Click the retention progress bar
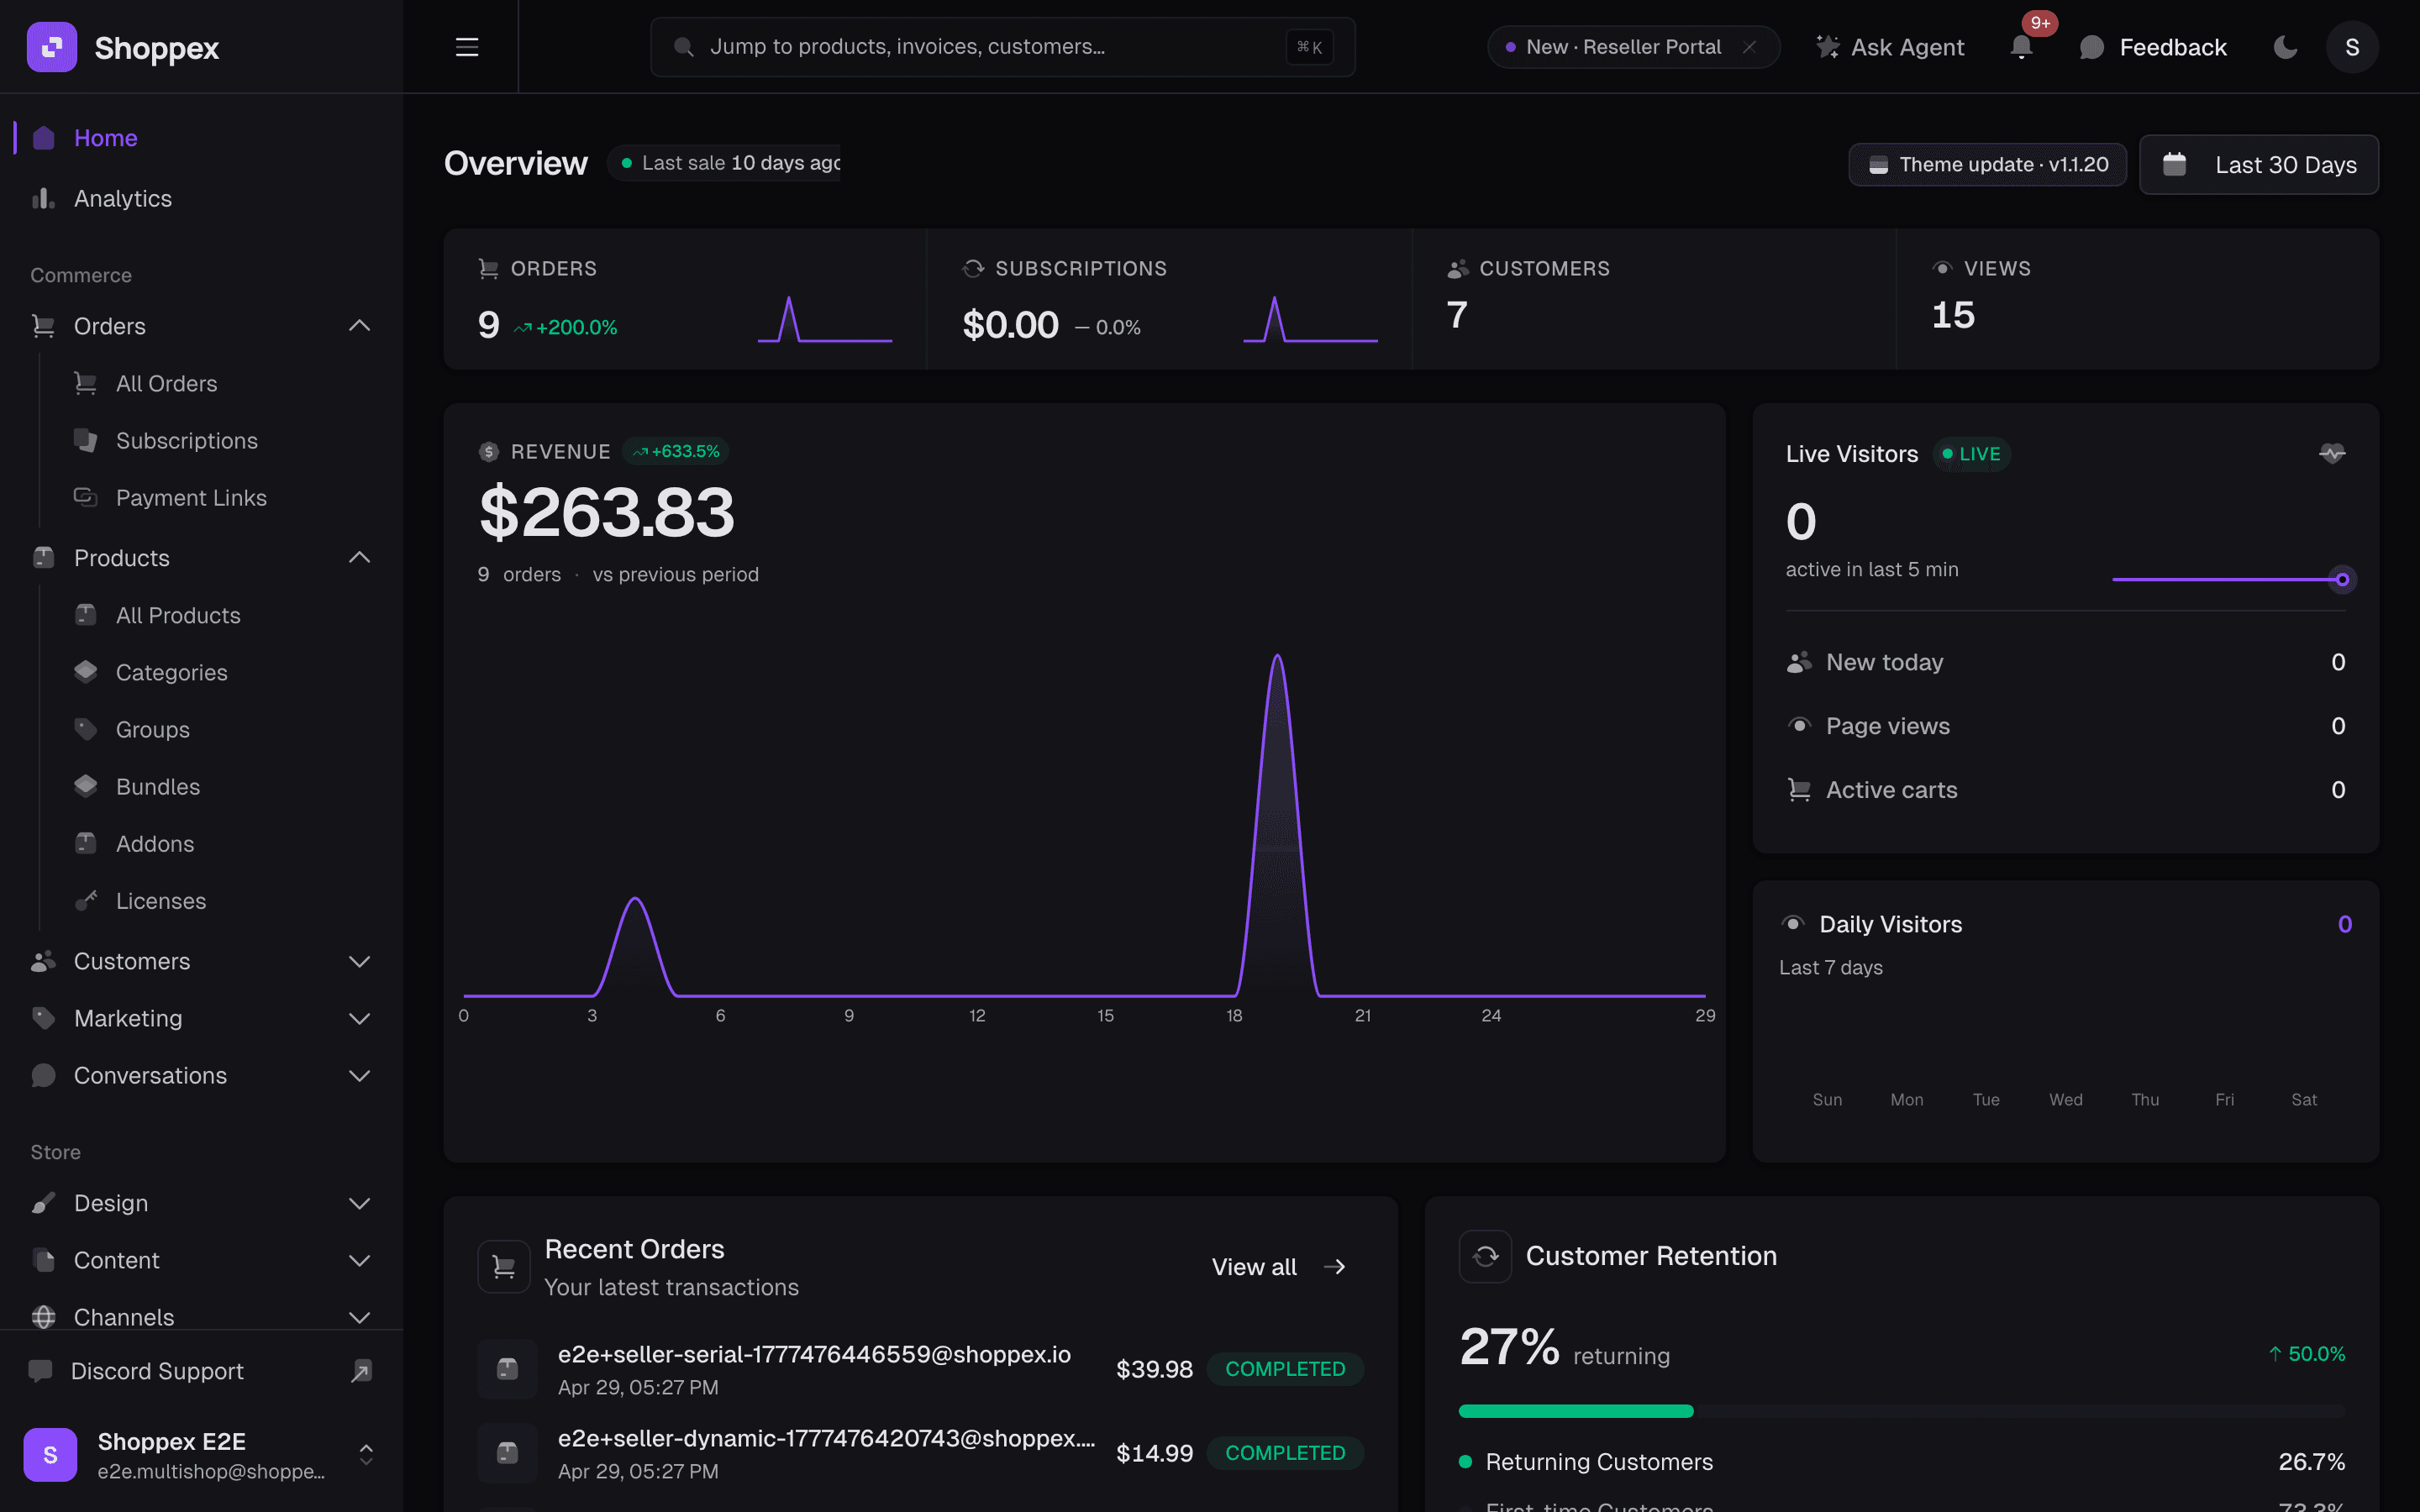The width and height of the screenshot is (2420, 1512). point(1901,1411)
